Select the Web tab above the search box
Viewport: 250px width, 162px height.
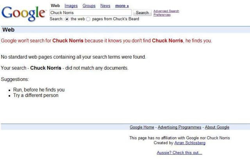point(55,6)
